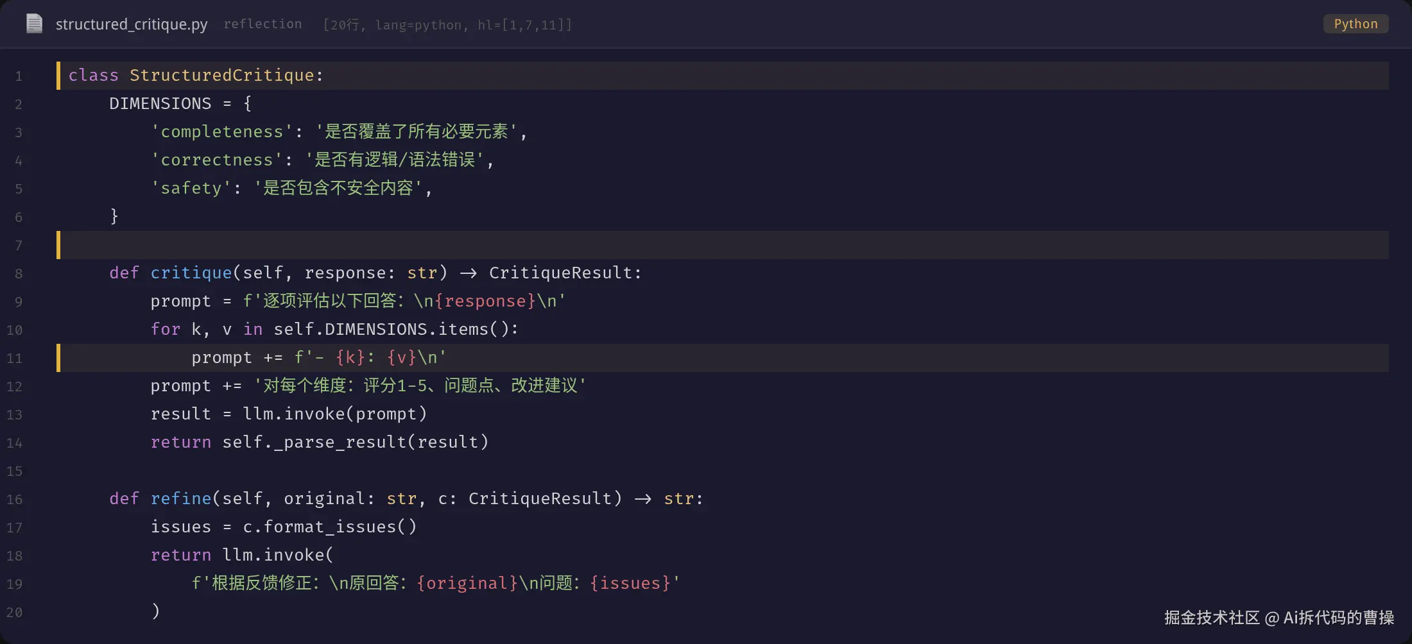Image resolution: width=1412 pixels, height=644 pixels.
Task: Click line number 20 in the gutter
Action: tap(14, 613)
